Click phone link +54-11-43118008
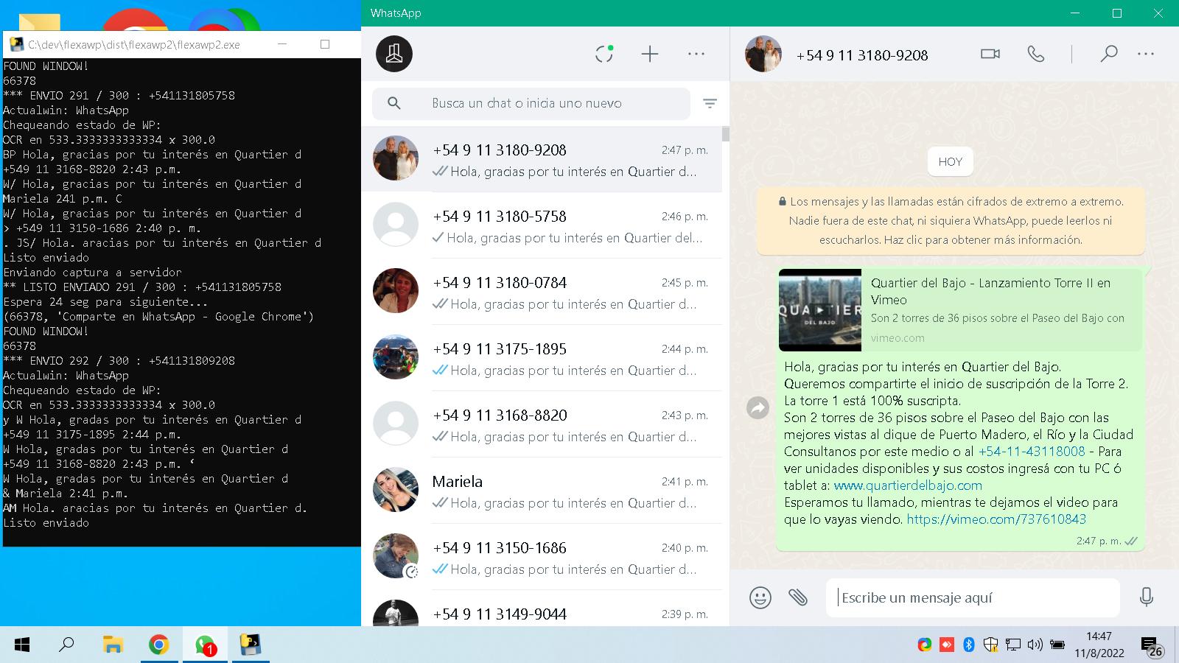 [1032, 452]
